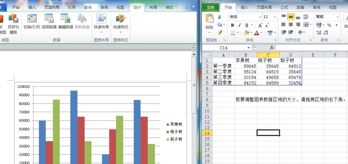Click the Copy icon in Excel
The height and width of the screenshot is (164, 348).
[220, 25]
